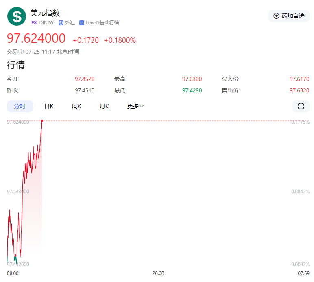
Task: Click the 今开 label
Action: 13,79
